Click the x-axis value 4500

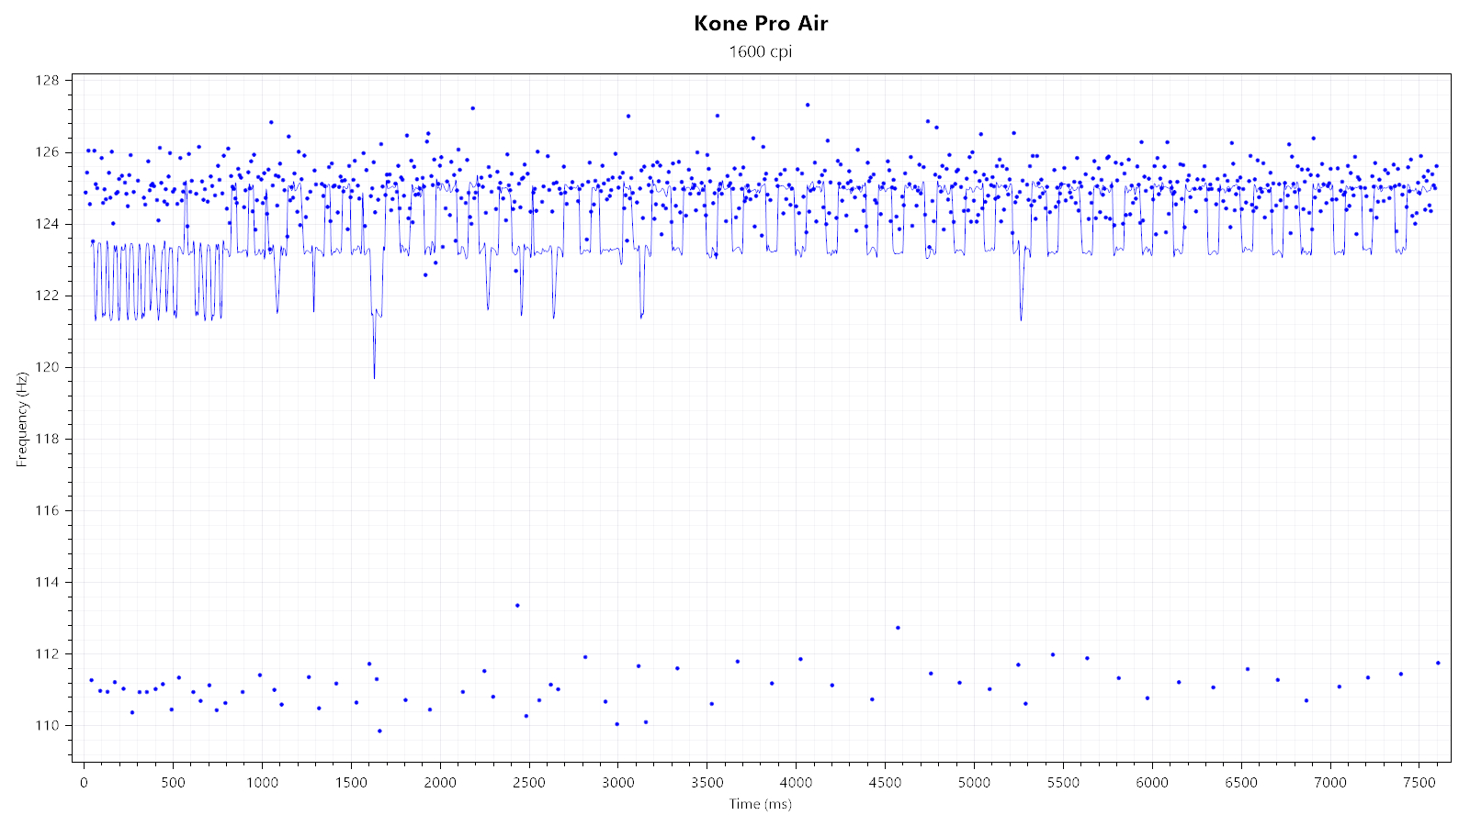coord(886,783)
